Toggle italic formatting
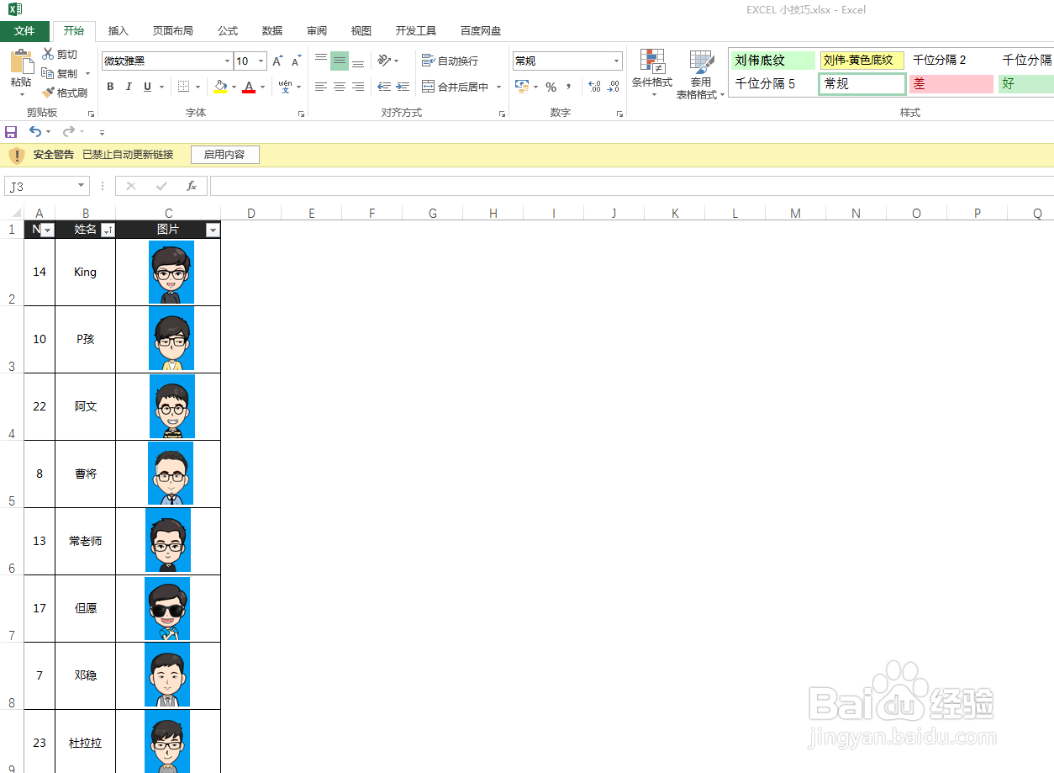The width and height of the screenshot is (1054, 773). 129,87
